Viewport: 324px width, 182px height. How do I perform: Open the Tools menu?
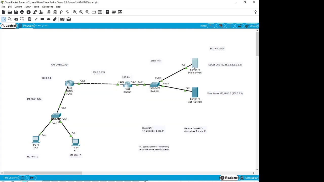36,7
